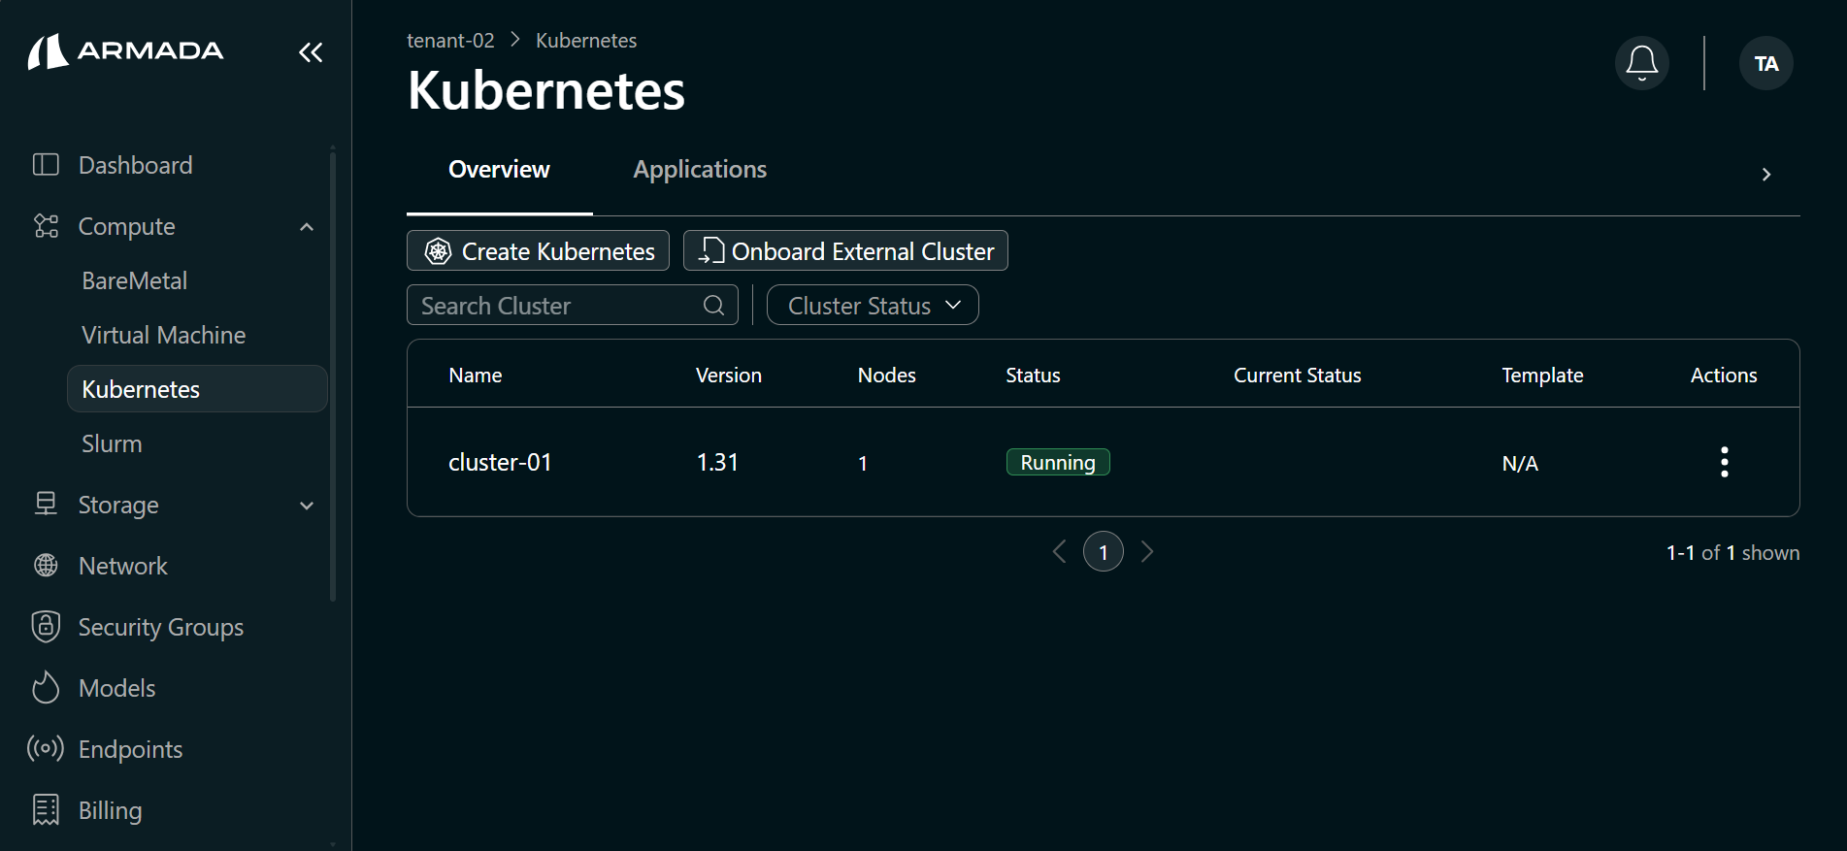
Task: Select page 1 in pagination
Action: point(1104,552)
